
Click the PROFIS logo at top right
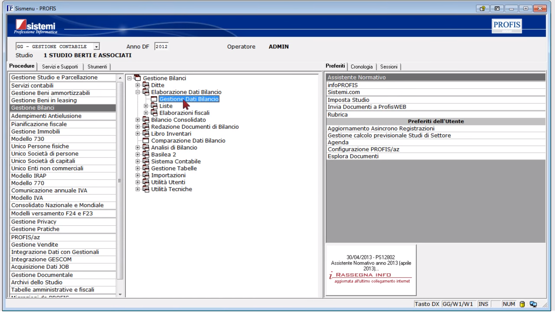(x=506, y=25)
